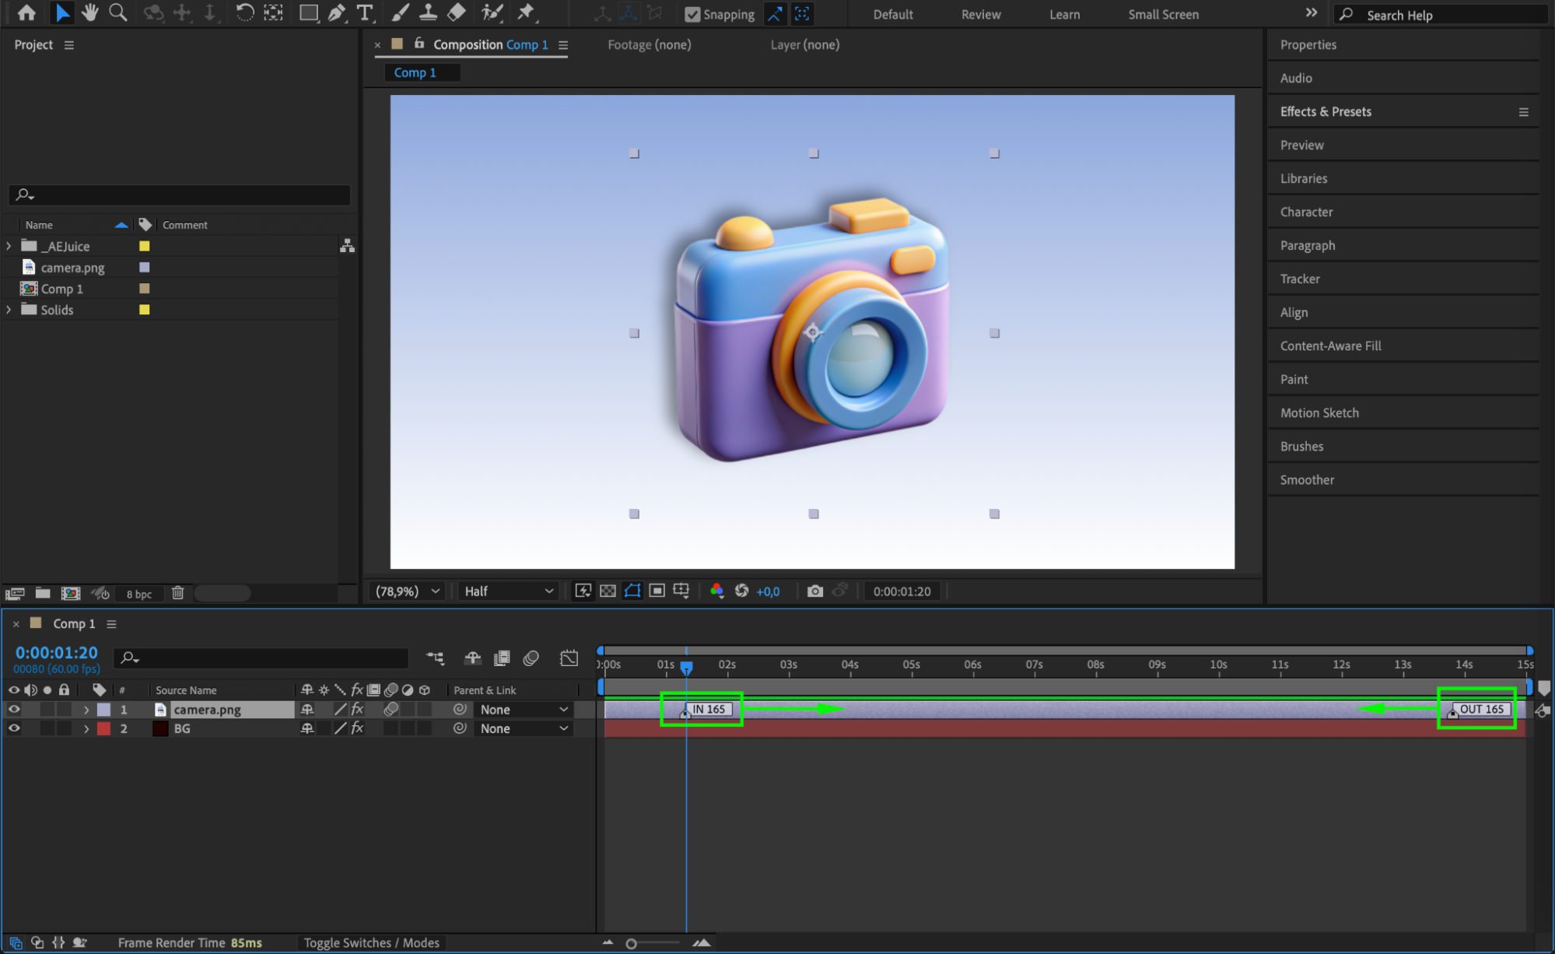Click the Home icon in toolbar
The image size is (1555, 954).
click(26, 13)
